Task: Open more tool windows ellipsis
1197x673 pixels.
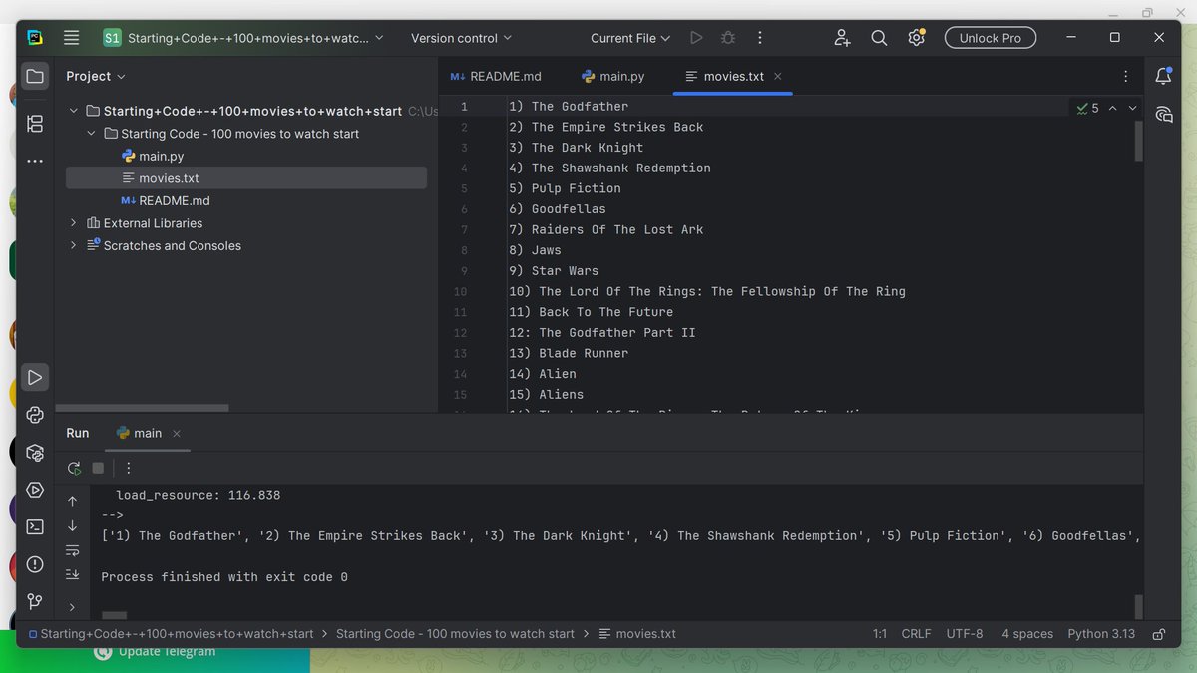Action: pos(35,161)
